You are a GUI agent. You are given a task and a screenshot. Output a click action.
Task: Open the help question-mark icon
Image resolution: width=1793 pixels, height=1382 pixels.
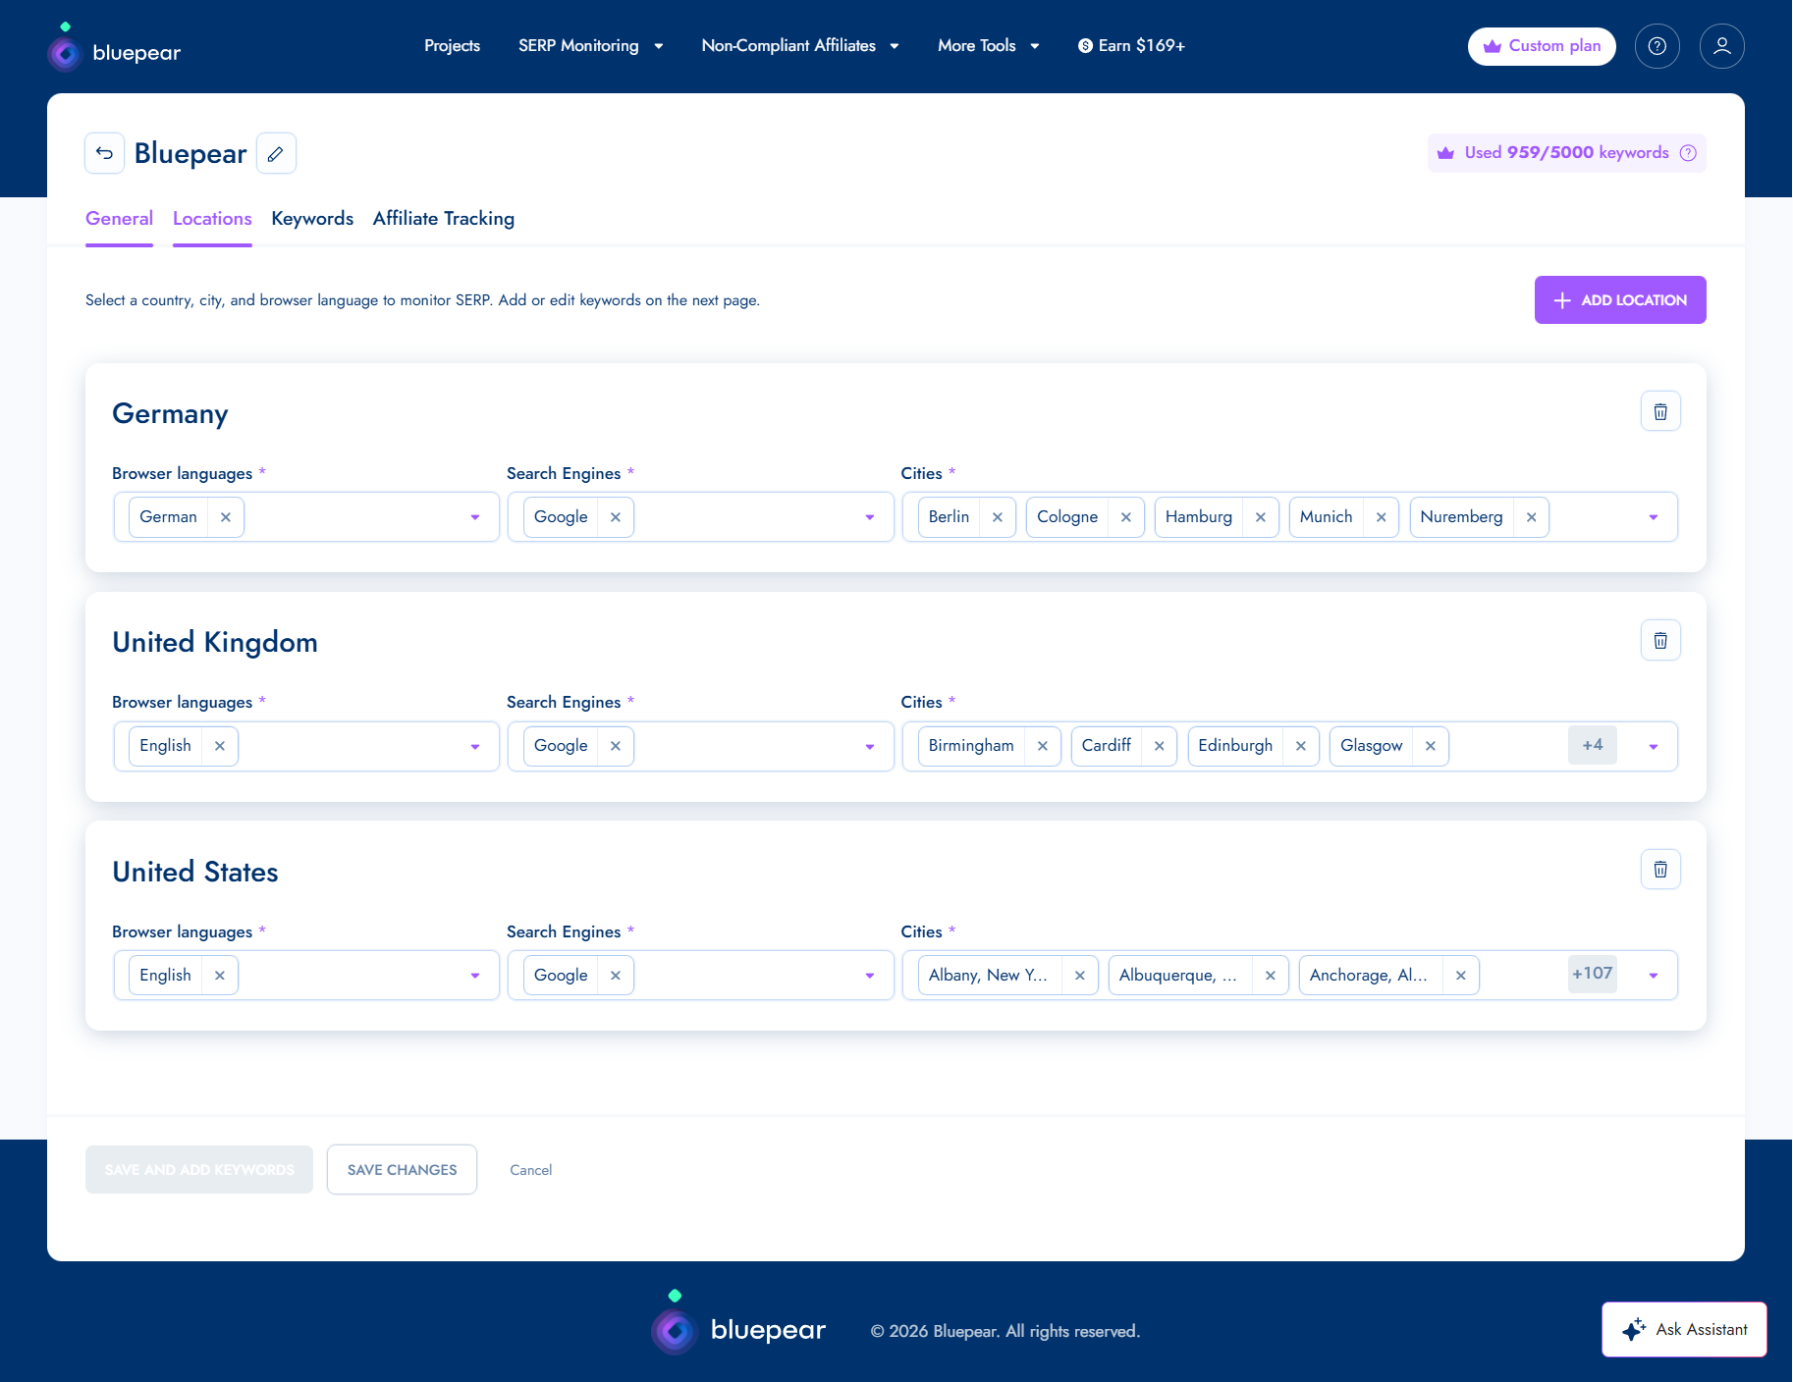coord(1657,46)
